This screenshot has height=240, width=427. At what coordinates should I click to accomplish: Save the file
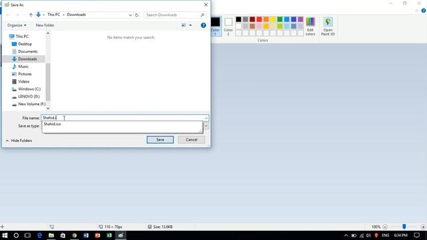point(160,139)
